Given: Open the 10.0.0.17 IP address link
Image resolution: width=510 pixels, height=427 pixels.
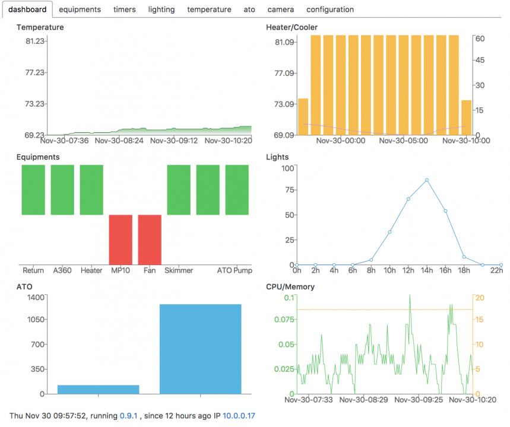Looking at the screenshot, I should (x=239, y=416).
